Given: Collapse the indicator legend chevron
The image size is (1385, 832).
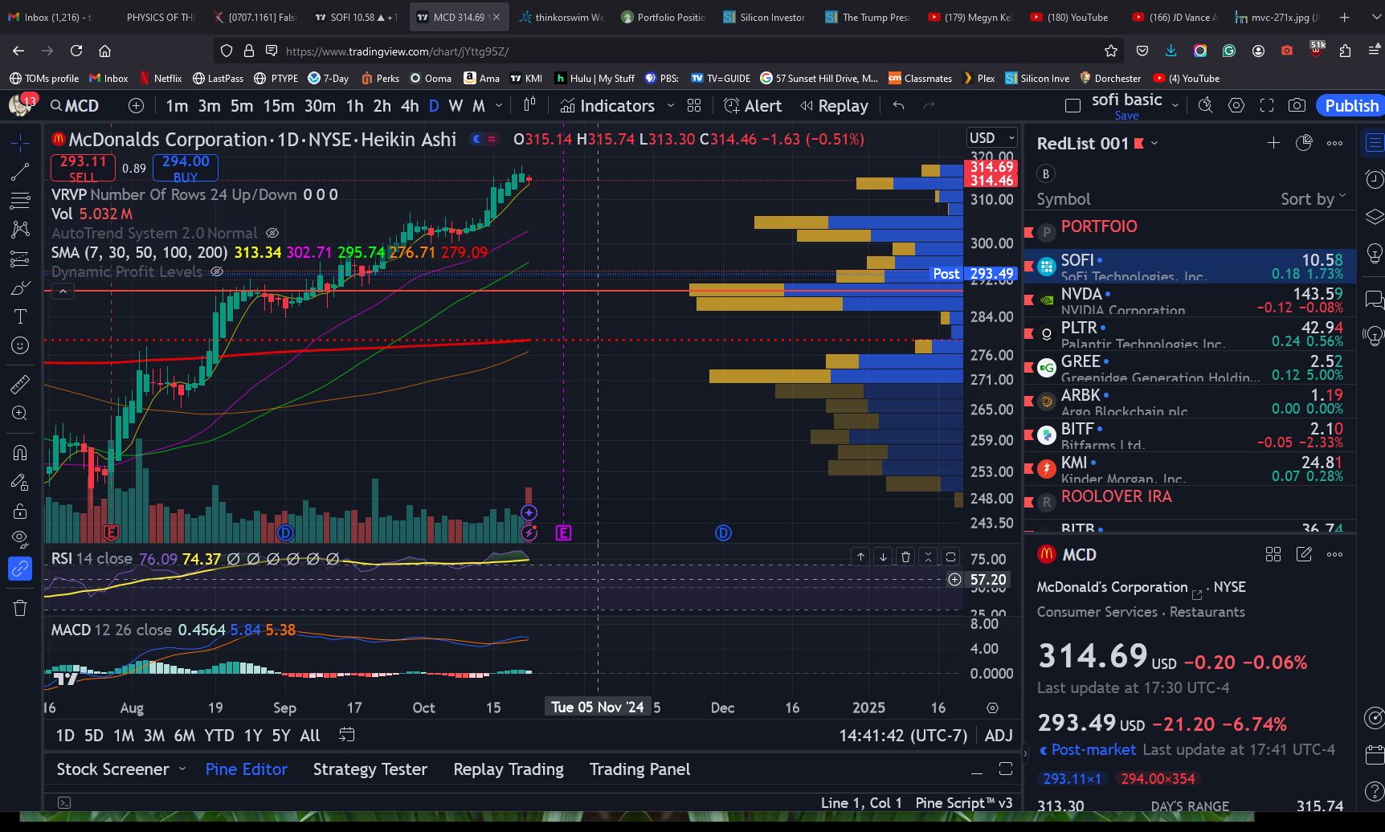Looking at the screenshot, I should tap(63, 292).
